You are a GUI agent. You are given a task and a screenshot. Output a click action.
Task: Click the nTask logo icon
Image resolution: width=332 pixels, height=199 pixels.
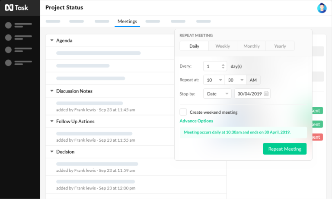click(9, 8)
